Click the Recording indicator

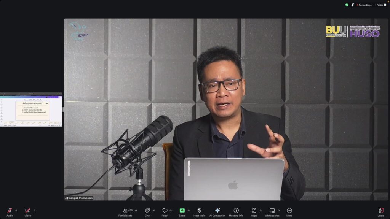[x=364, y=5]
